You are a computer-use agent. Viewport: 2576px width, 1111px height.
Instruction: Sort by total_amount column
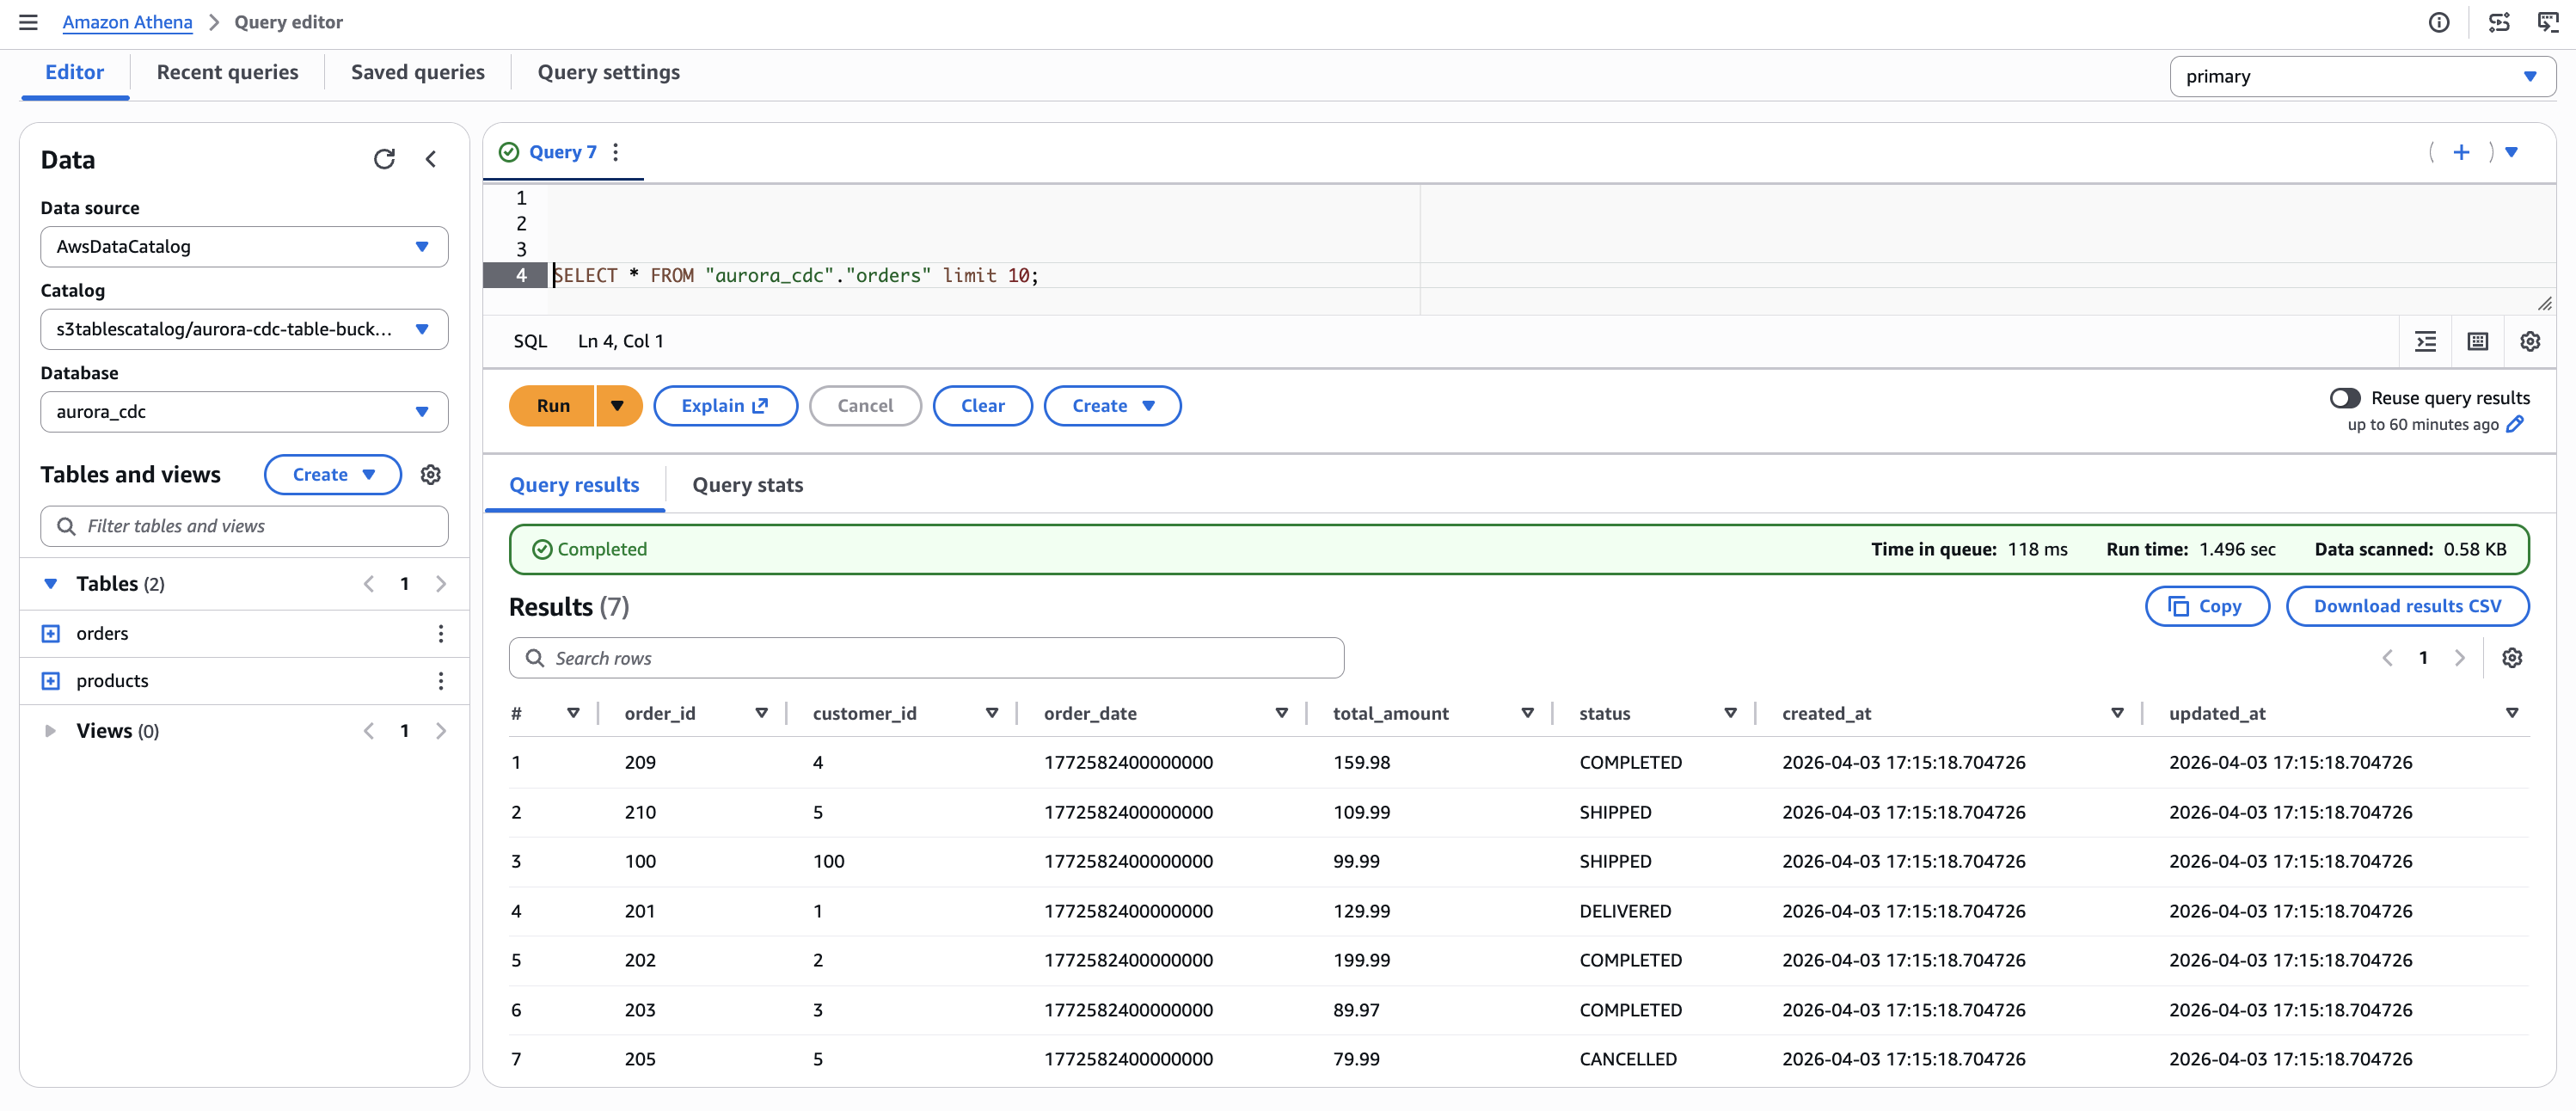click(x=1527, y=713)
